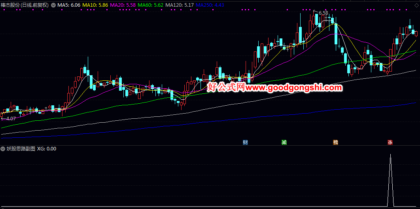Image resolution: width=420 pixels, height=209 pixels.
Task: Click the XG signal spike in the sub-chart
Action: tap(390, 180)
